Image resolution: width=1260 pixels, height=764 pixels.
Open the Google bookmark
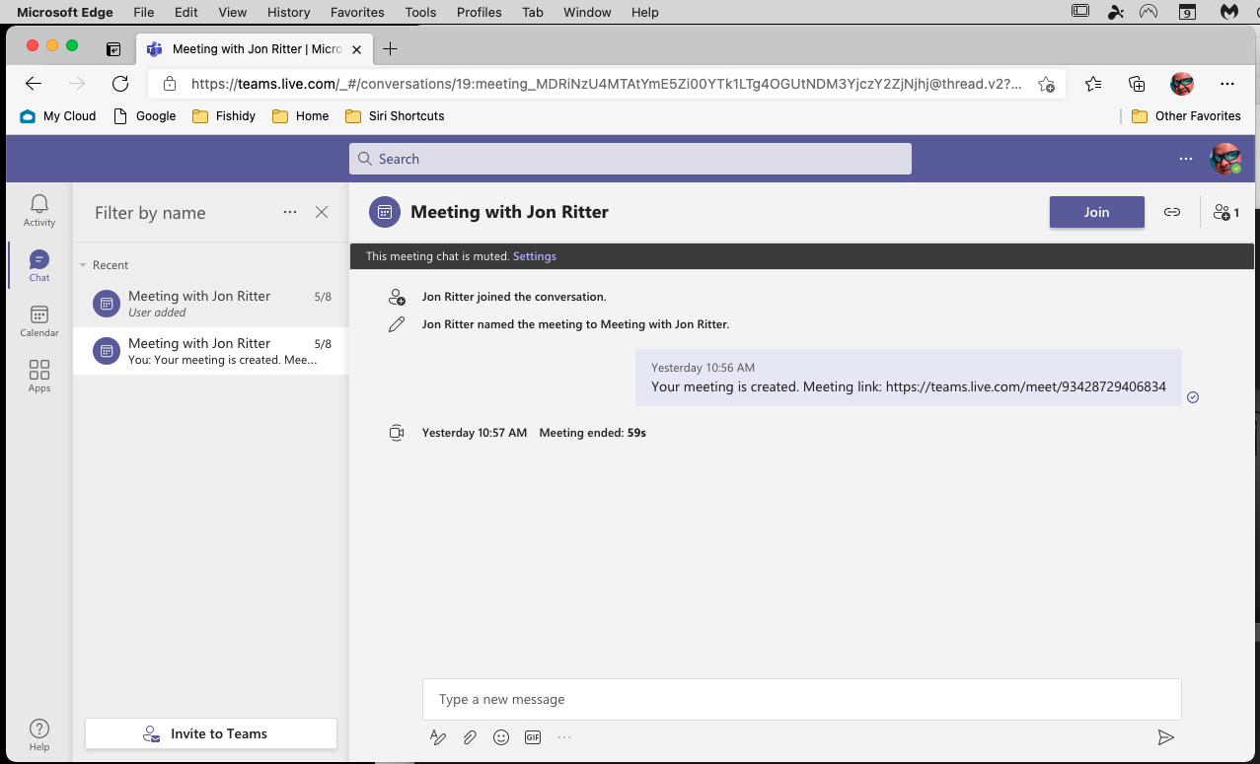pos(145,115)
